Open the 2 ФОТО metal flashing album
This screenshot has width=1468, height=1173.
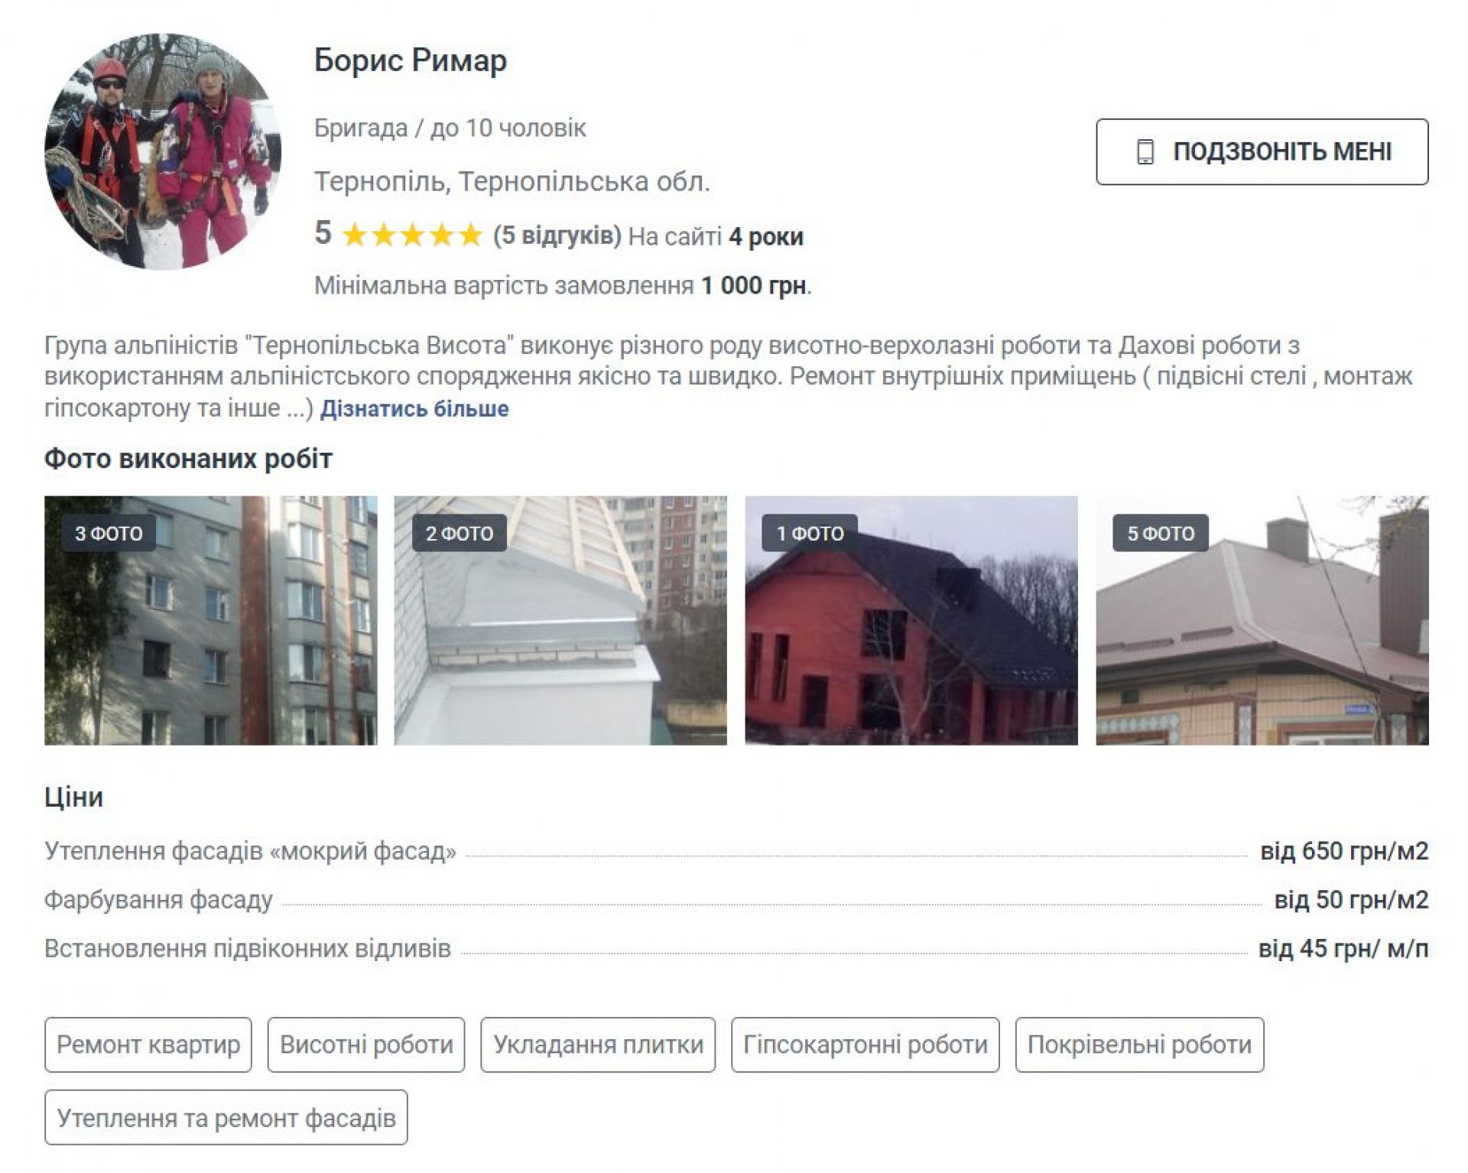560,620
